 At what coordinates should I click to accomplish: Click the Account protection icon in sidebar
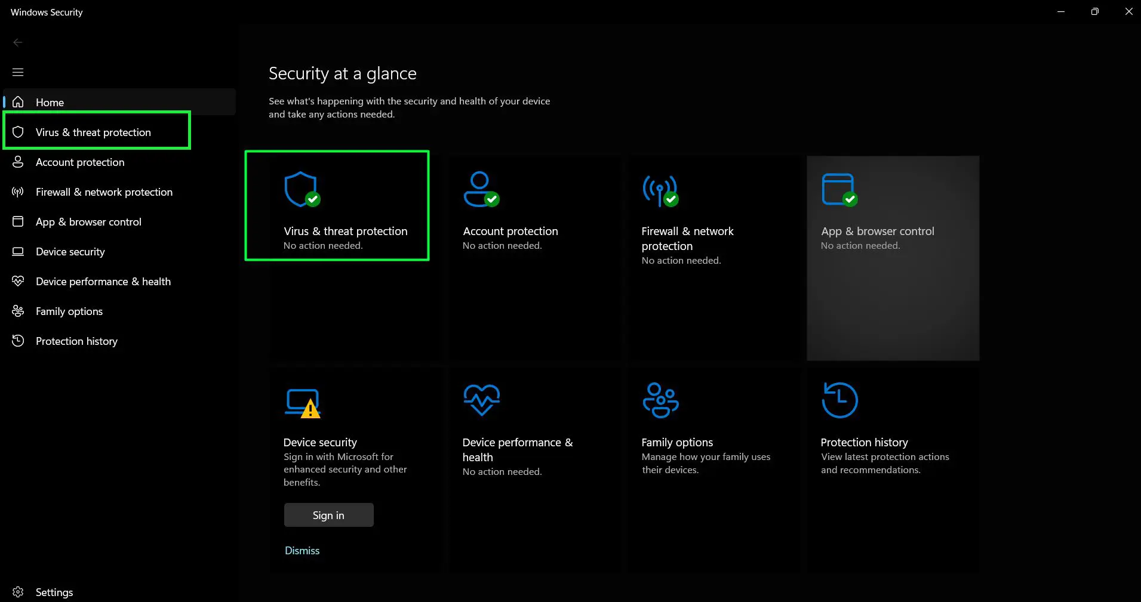tap(18, 162)
